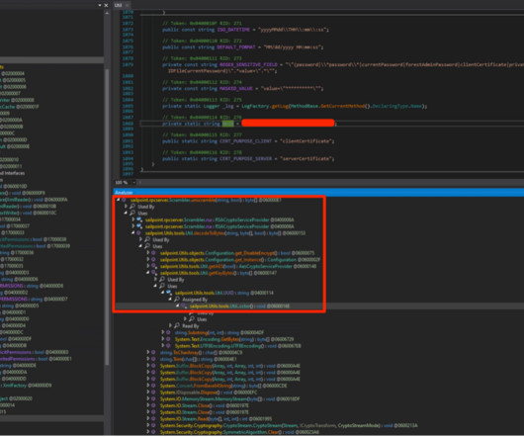Click CERT_PURPOSE_SERVER field in code
This screenshot has height=437, width=524.
245,159
